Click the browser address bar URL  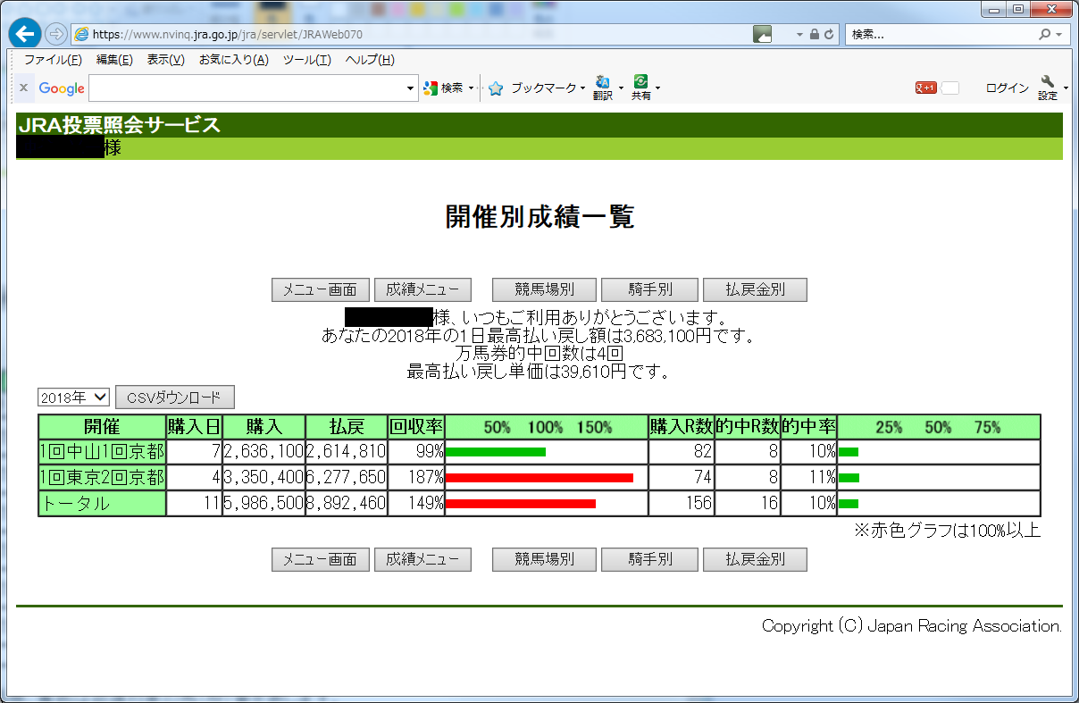pyautogui.click(x=227, y=34)
